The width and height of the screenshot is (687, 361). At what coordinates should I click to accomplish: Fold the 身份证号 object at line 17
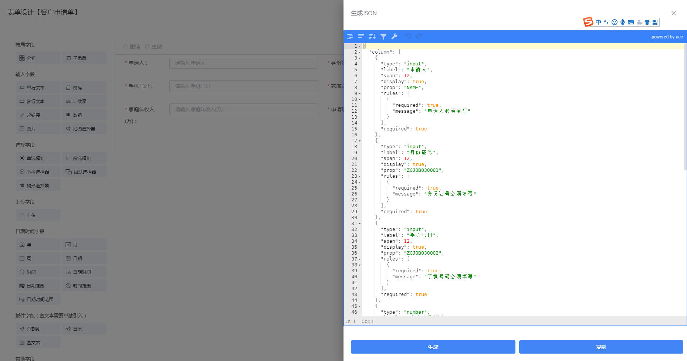coord(359,141)
